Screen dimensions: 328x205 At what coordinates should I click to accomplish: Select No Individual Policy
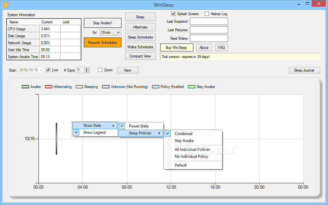click(x=191, y=156)
